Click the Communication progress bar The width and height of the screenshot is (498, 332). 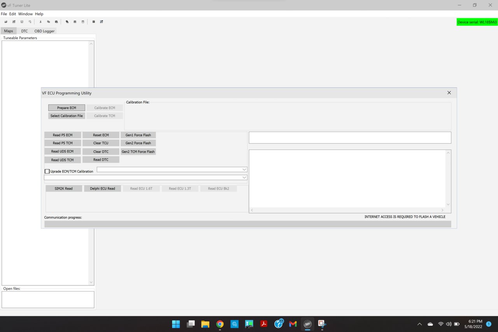pos(248,224)
